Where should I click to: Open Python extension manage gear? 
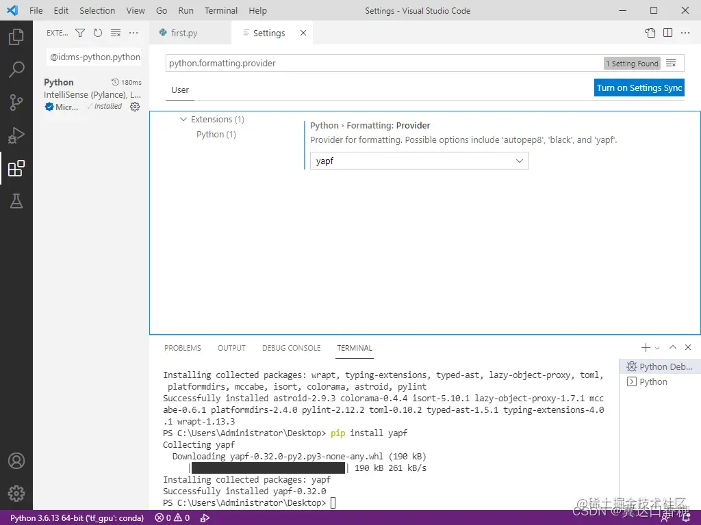(135, 106)
